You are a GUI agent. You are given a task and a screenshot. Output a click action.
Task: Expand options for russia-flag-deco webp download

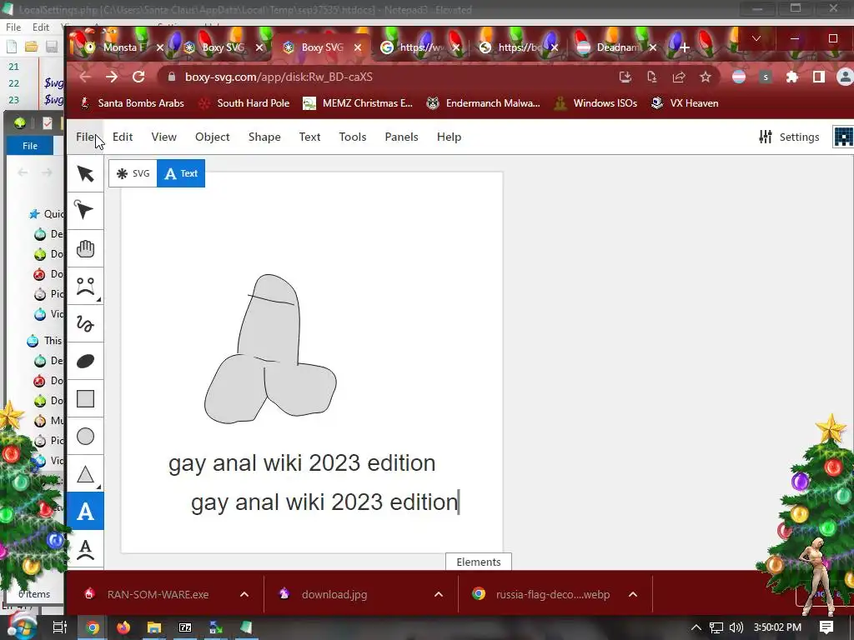click(x=633, y=594)
